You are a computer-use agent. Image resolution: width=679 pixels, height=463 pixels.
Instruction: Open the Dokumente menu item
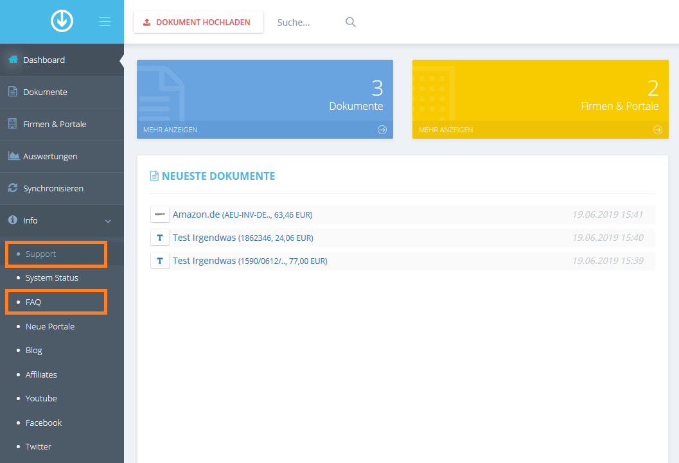click(x=62, y=92)
